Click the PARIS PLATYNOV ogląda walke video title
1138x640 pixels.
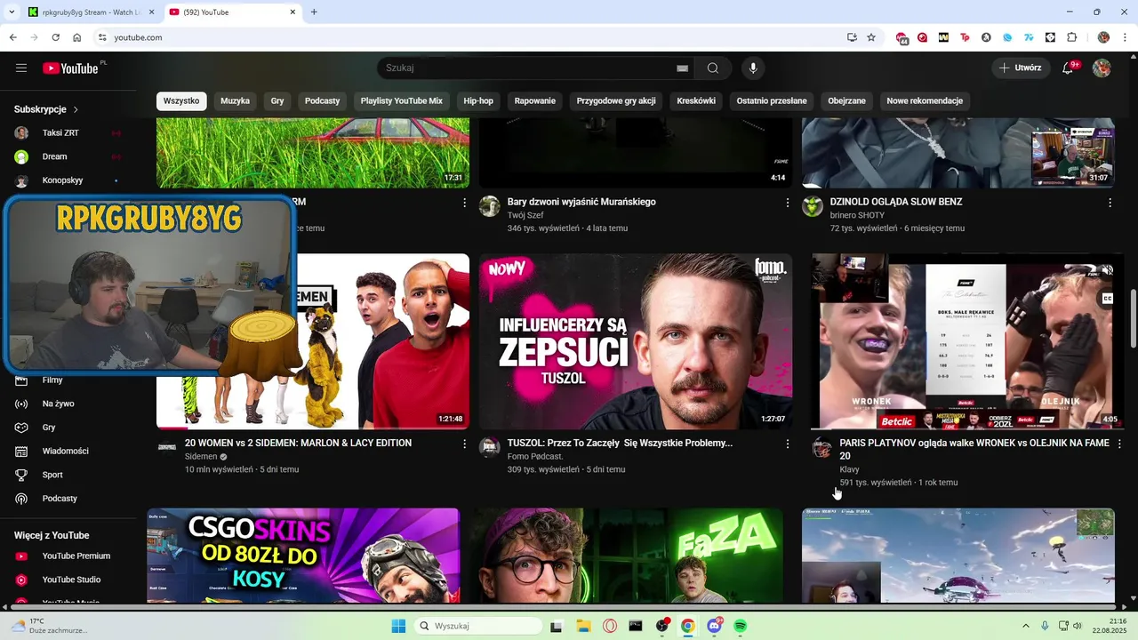pos(974,449)
